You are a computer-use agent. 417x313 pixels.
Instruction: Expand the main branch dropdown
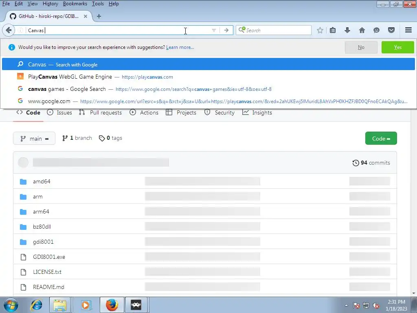[x=34, y=139]
